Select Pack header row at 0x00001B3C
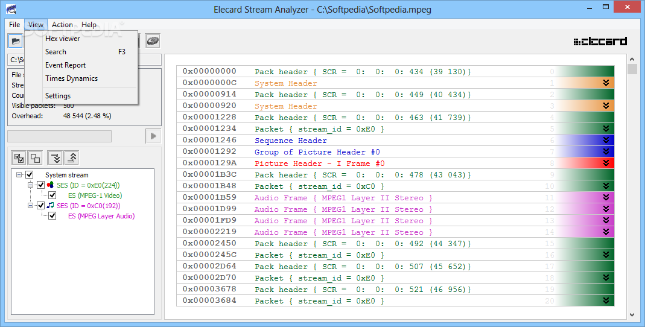The height and width of the screenshot is (327, 645). pos(395,175)
